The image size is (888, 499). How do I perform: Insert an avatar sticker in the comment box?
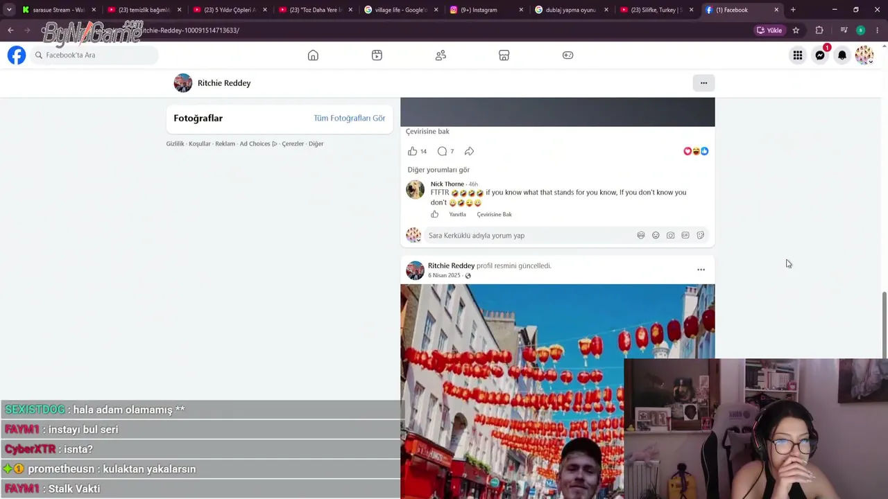[641, 236]
